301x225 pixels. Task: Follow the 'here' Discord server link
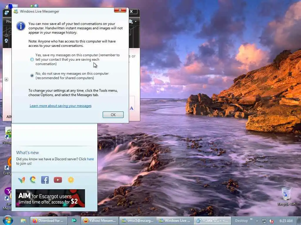[91, 159]
